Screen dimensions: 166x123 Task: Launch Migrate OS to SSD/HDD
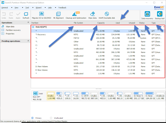(41, 15)
